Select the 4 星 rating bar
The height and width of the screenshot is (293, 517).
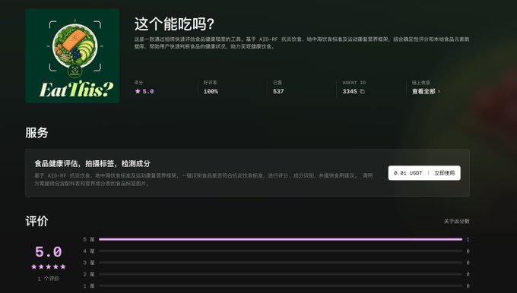point(281,250)
